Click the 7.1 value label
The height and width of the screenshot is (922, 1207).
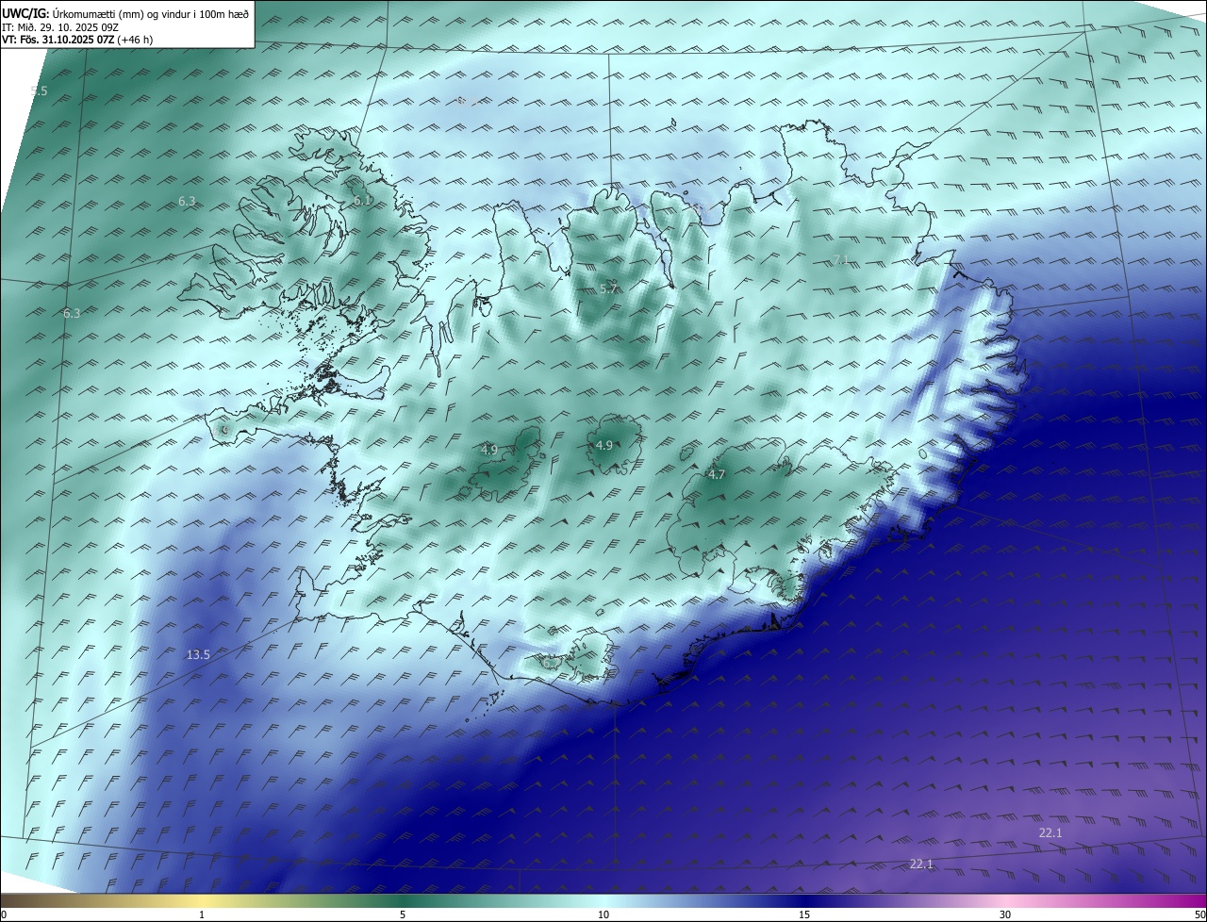click(841, 260)
